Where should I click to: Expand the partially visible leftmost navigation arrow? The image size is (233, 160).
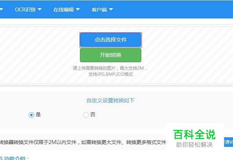(x=1, y=9)
